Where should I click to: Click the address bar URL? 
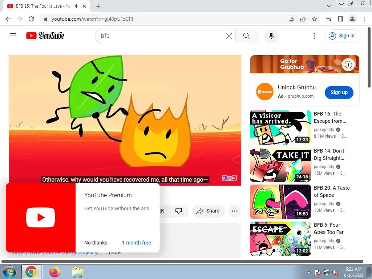(92, 19)
